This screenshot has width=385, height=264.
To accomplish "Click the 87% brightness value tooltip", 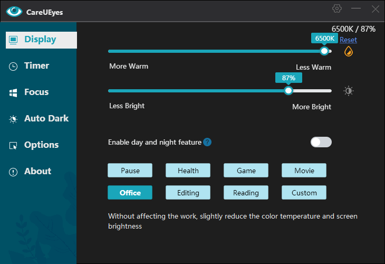I will click(x=288, y=78).
